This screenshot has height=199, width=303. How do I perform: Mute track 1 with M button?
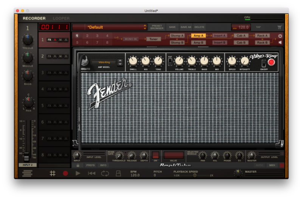click(61, 40)
